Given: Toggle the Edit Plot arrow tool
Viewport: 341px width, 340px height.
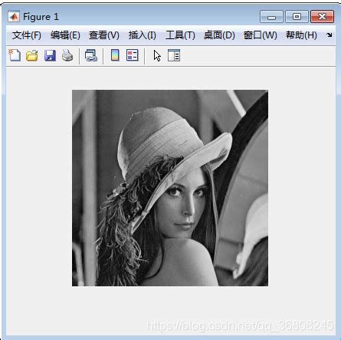Looking at the screenshot, I should (x=157, y=55).
